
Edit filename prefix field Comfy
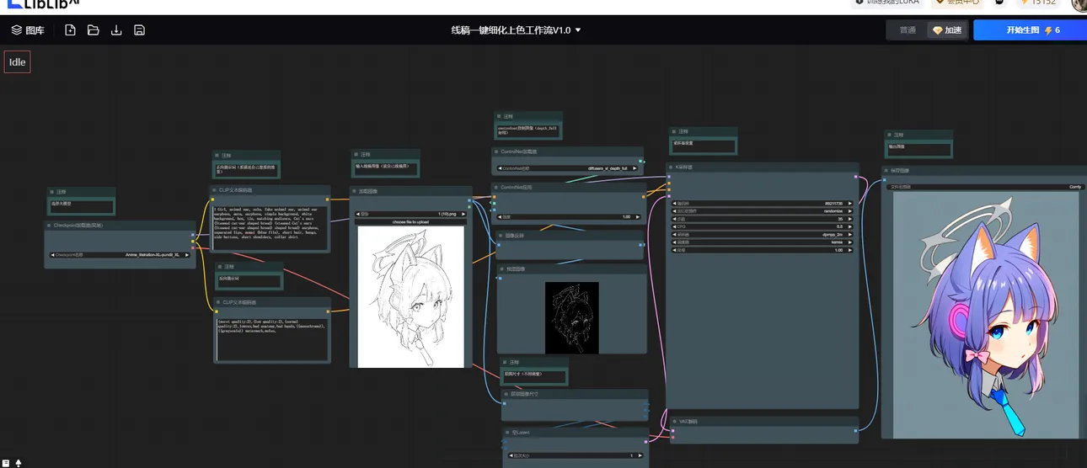[x=985, y=187]
